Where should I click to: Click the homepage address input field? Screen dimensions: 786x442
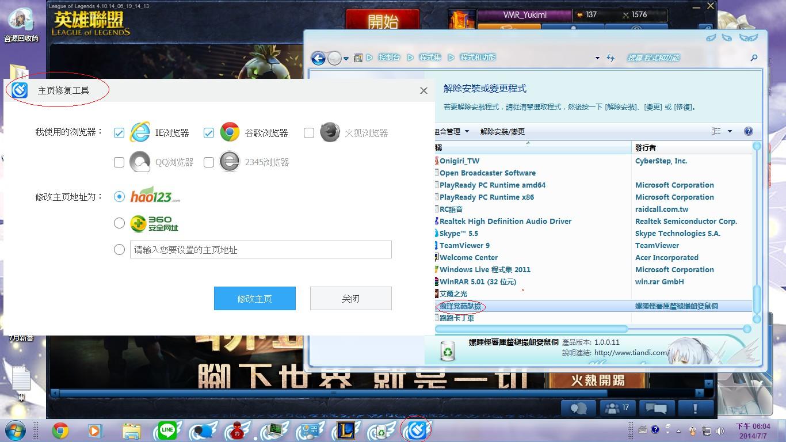pyautogui.click(x=261, y=249)
